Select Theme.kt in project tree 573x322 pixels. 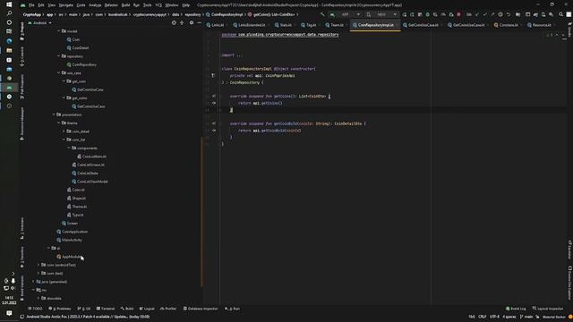point(77,207)
